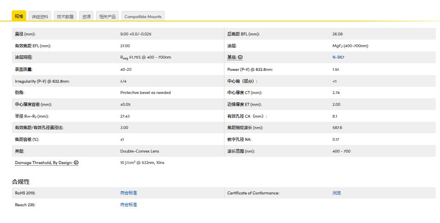Open the N-BK7 substrate link

coord(338,57)
